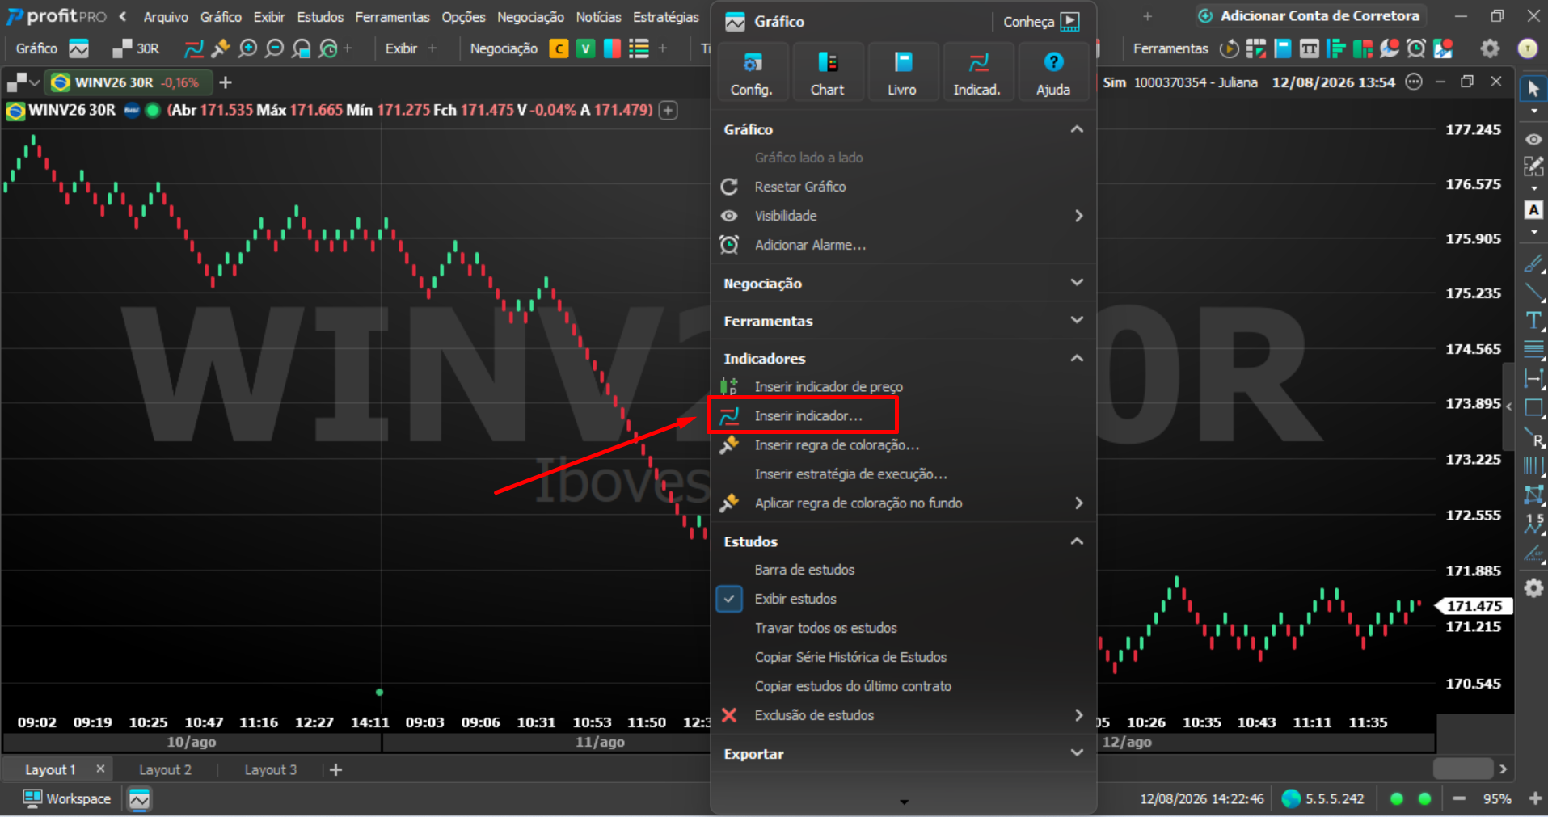This screenshot has width=1548, height=817.
Task: Click the green status dot beside WINV26 30R
Action: (152, 110)
